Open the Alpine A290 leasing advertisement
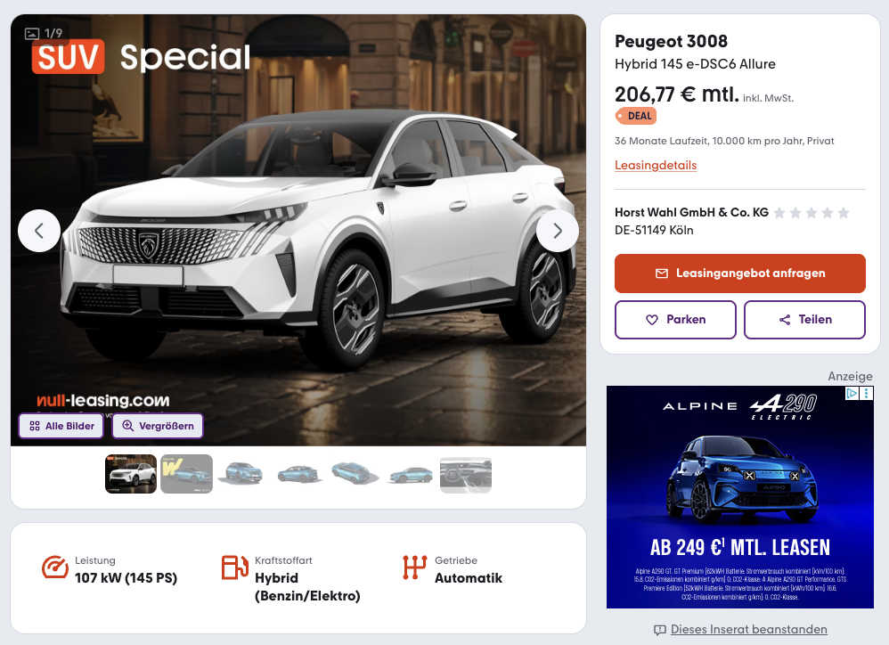 click(740, 497)
